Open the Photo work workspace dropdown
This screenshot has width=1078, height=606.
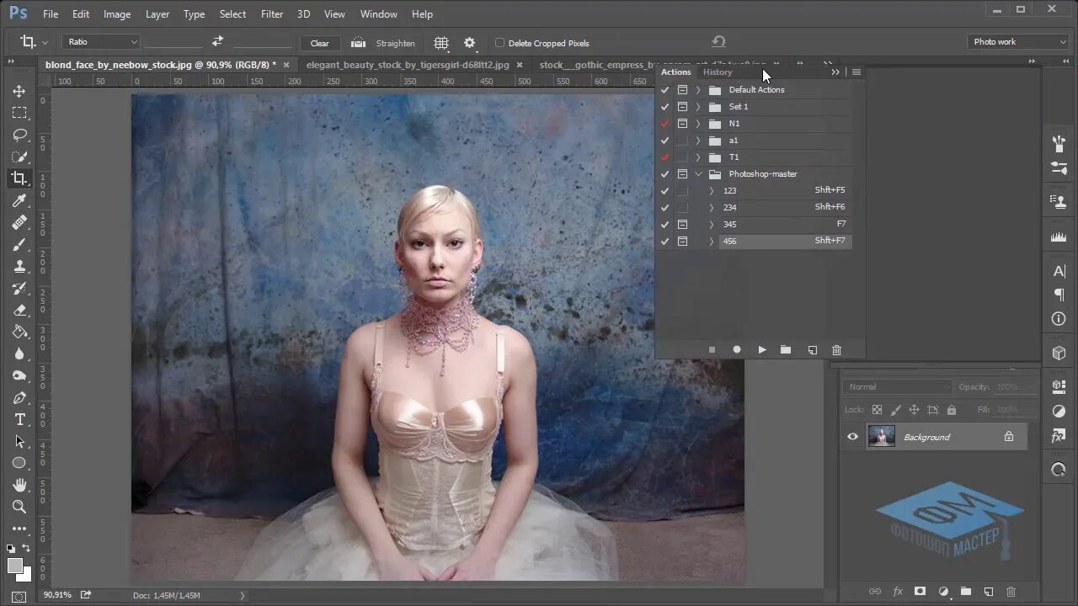pos(1017,42)
